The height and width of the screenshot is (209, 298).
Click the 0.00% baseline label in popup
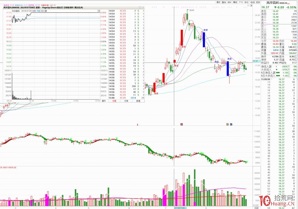click(x=103, y=42)
